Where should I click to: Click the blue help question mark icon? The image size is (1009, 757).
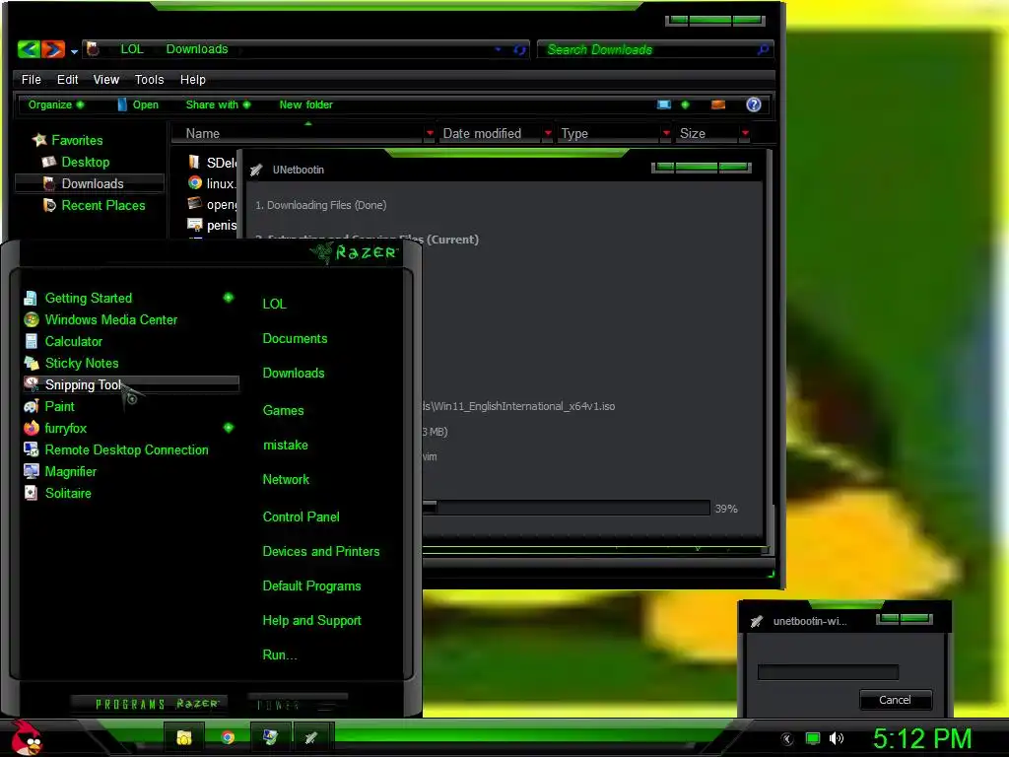[x=754, y=104]
